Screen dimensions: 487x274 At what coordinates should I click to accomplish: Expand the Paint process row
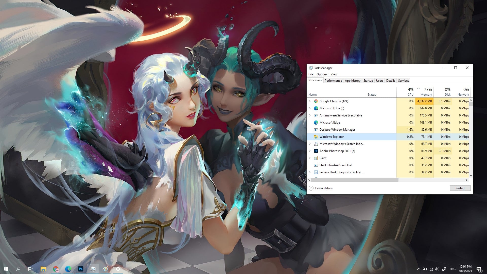tap(310, 158)
